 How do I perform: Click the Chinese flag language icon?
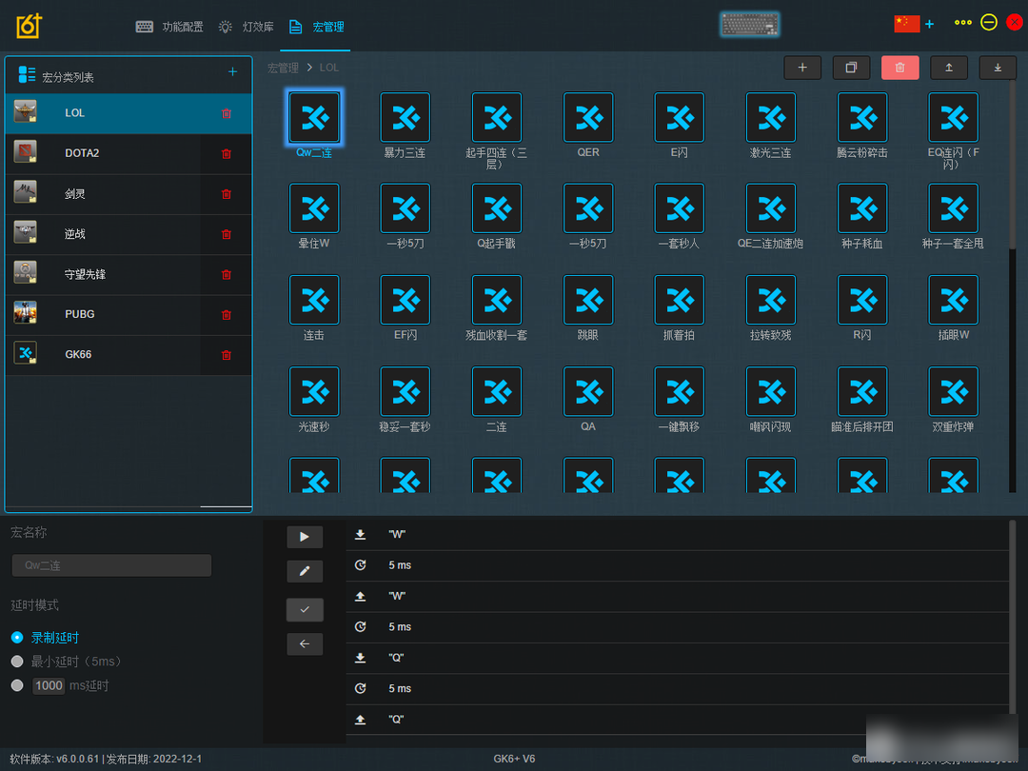coord(907,24)
